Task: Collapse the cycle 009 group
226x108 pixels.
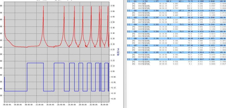Action: coord(129,59)
